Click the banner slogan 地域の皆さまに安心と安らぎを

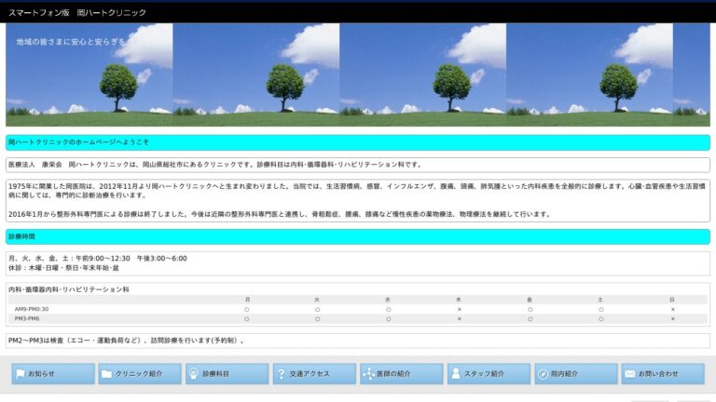pyautogui.click(x=71, y=42)
